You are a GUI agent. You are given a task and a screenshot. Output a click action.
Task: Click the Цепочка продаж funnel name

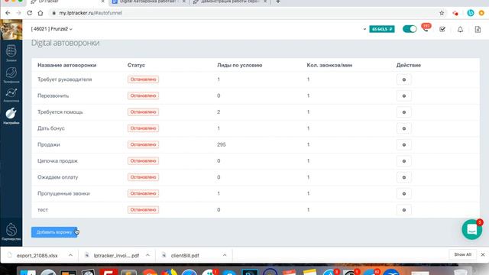tap(57, 161)
